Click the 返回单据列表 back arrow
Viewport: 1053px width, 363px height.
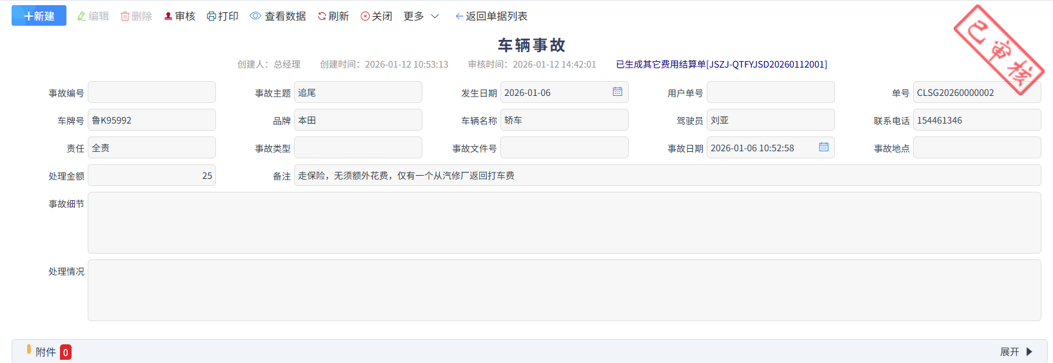tap(459, 16)
